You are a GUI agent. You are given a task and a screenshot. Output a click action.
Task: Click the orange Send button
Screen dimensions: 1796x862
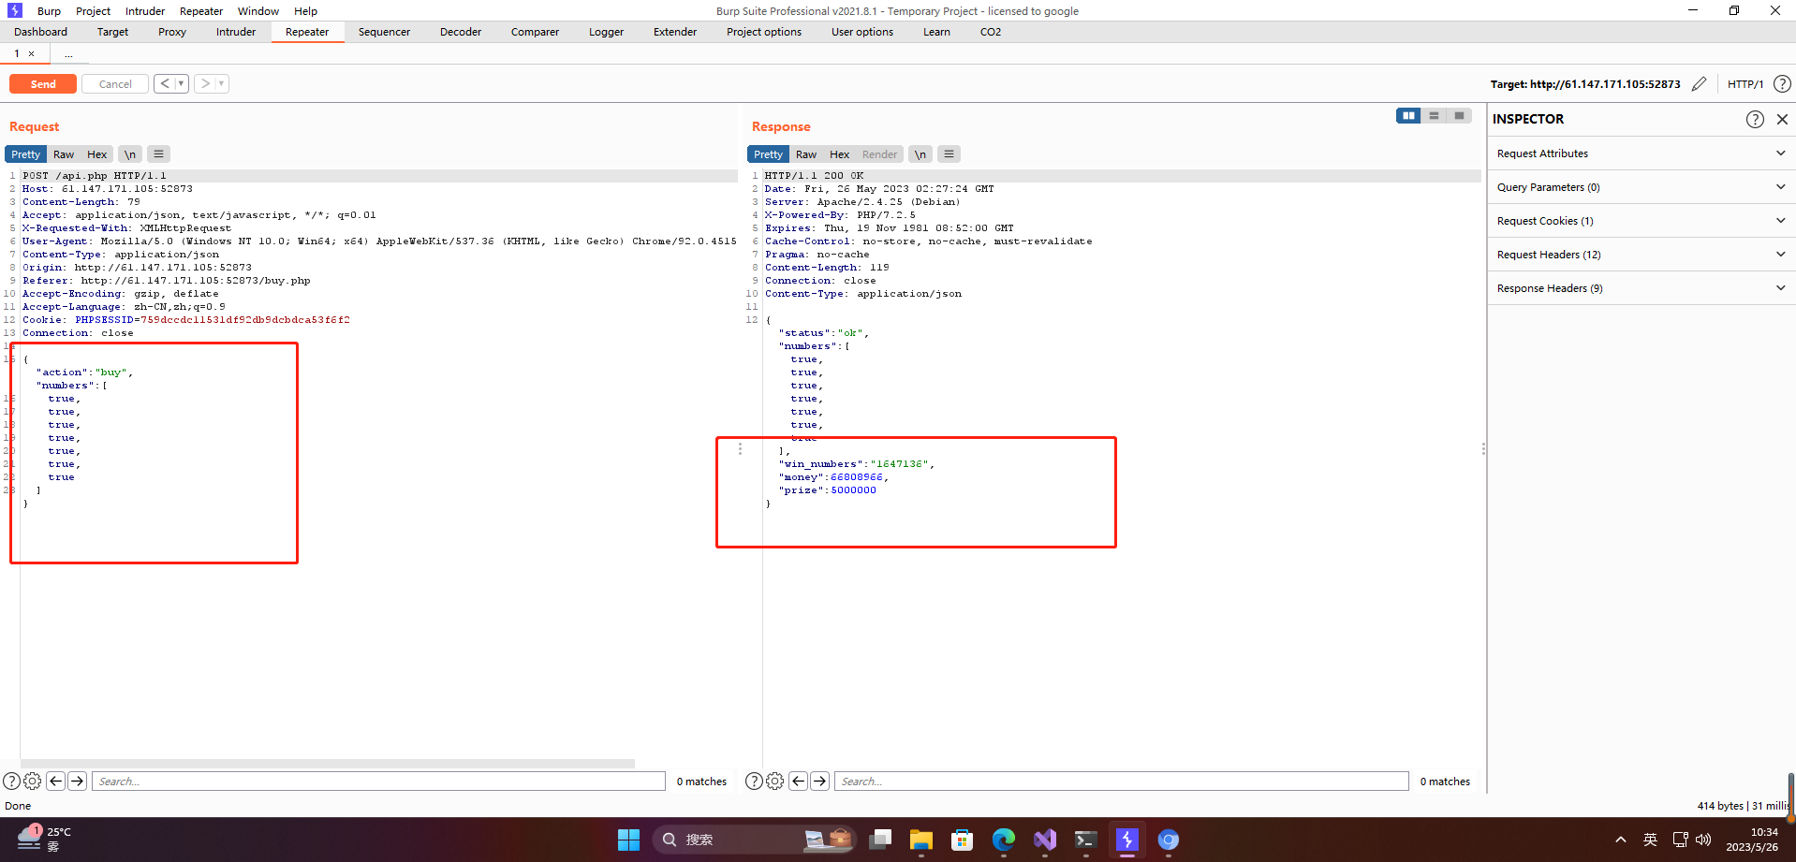[x=43, y=84]
